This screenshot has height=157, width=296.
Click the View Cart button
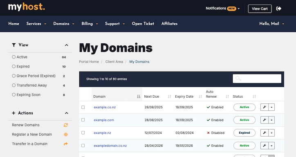click(260, 9)
